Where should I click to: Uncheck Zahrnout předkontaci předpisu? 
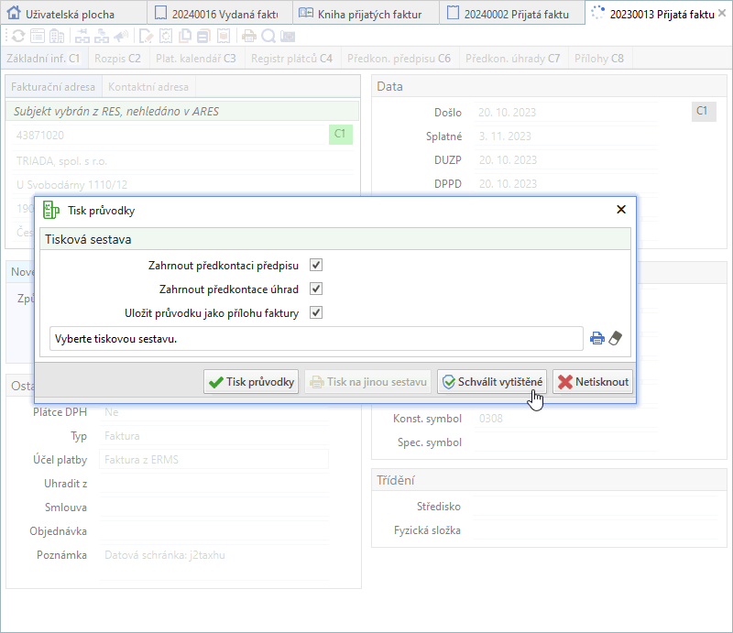[x=316, y=265]
